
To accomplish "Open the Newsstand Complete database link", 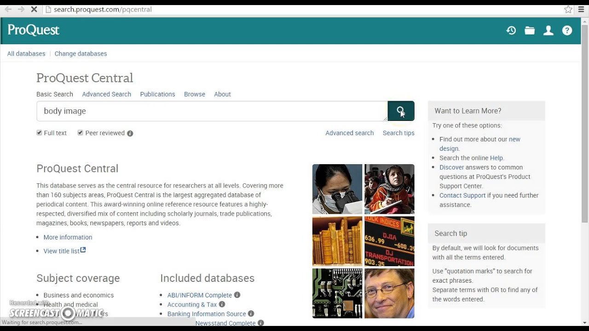I will (x=225, y=323).
